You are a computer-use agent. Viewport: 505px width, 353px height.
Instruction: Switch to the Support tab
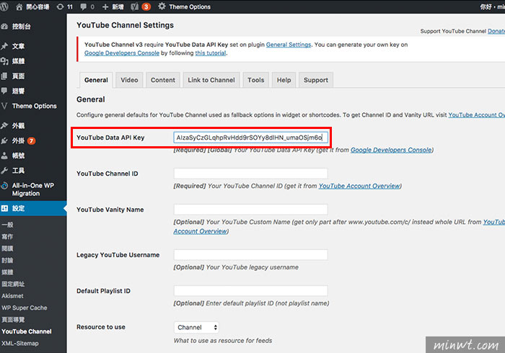click(316, 80)
